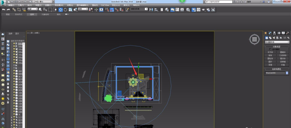The height and width of the screenshot is (128, 291).
Task: Select the Unlink Selection tool
Action: pos(19,10)
